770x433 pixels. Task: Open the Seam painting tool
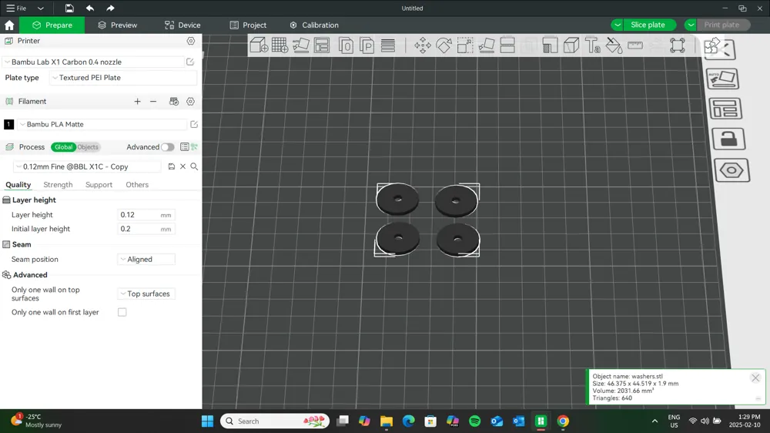coord(571,45)
